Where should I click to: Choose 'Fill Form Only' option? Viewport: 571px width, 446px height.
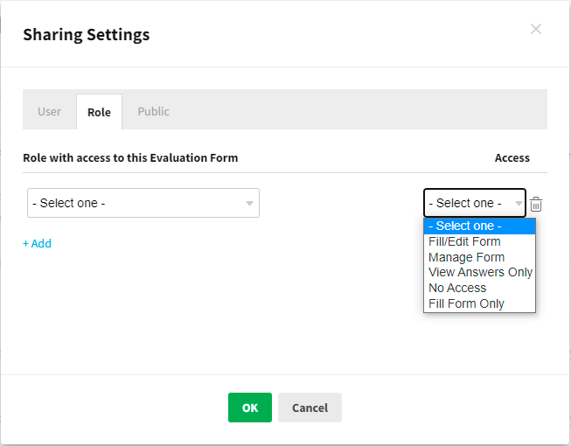(x=466, y=303)
